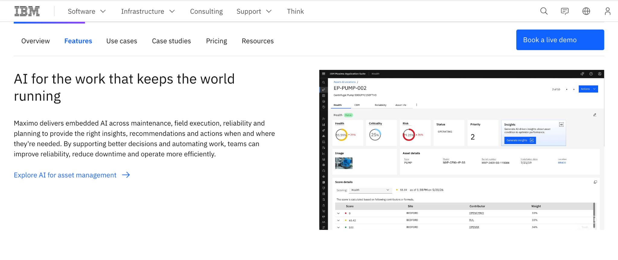Go to the previous asset with left arrow
618x260 pixels.
(567, 89)
